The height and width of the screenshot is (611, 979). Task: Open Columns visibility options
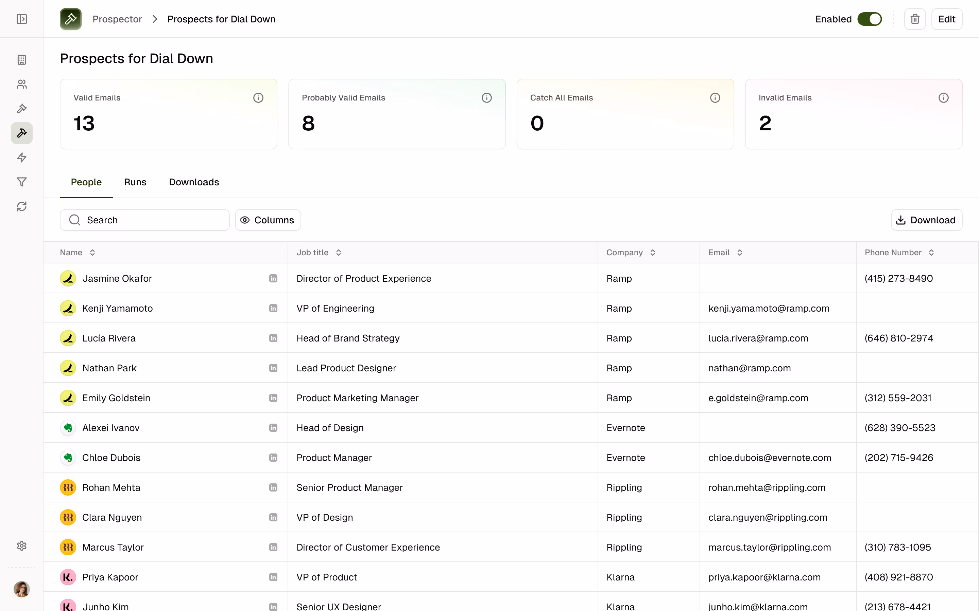pyautogui.click(x=268, y=220)
